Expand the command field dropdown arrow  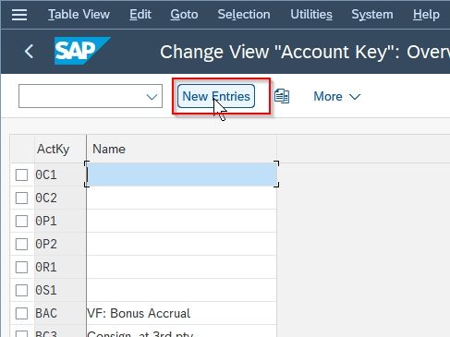tap(152, 97)
